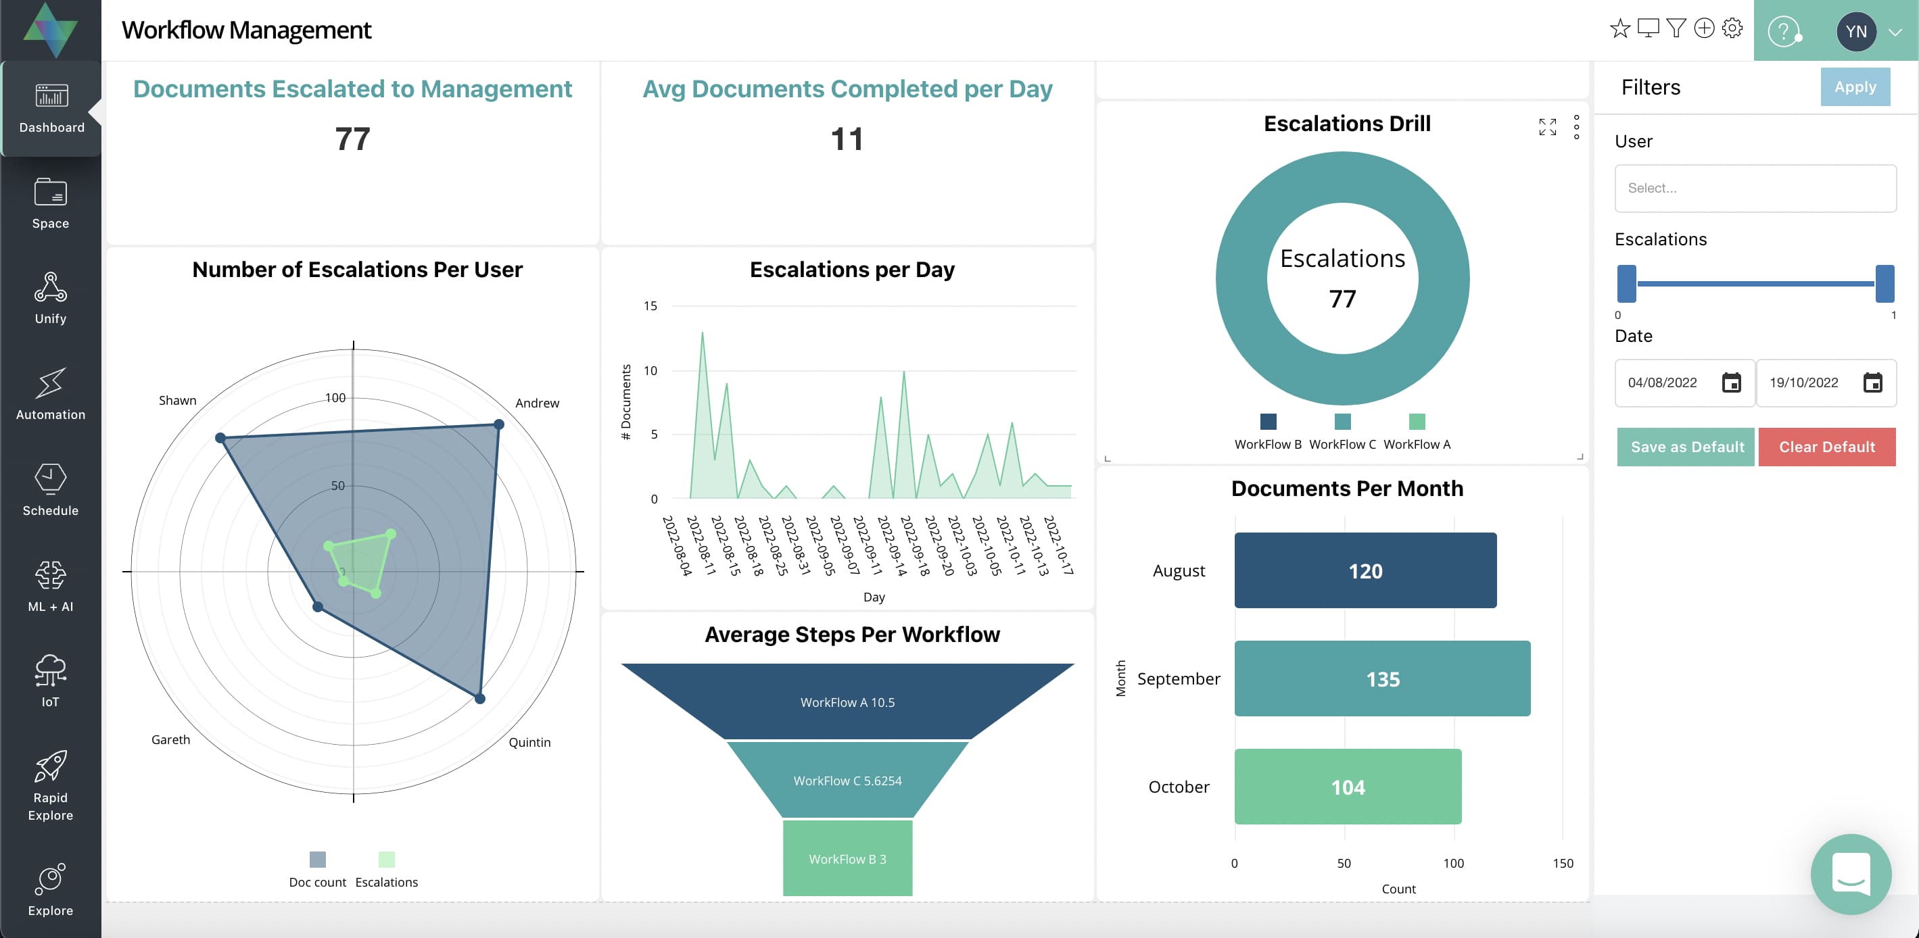1919x938 pixels.
Task: Select Unify from the sidebar
Action: pos(50,298)
